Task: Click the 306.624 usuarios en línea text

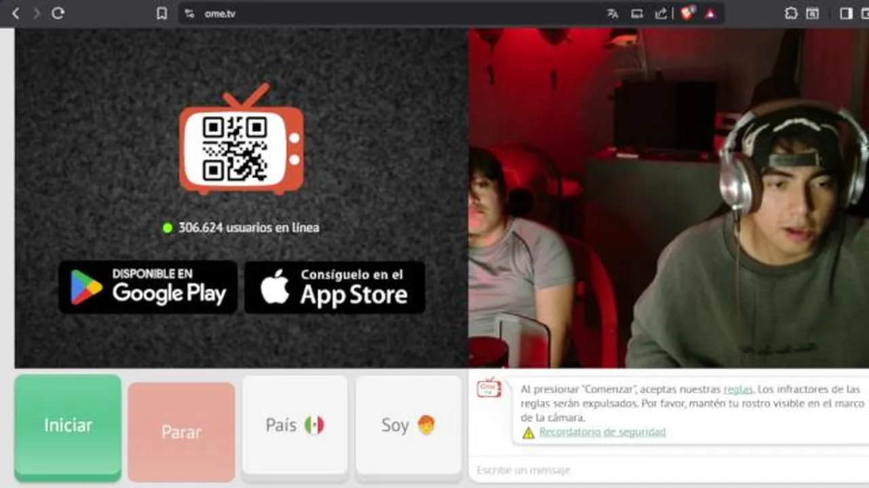Action: [248, 228]
